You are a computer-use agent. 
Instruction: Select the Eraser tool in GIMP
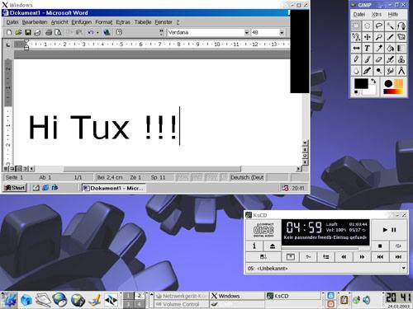[378, 59]
